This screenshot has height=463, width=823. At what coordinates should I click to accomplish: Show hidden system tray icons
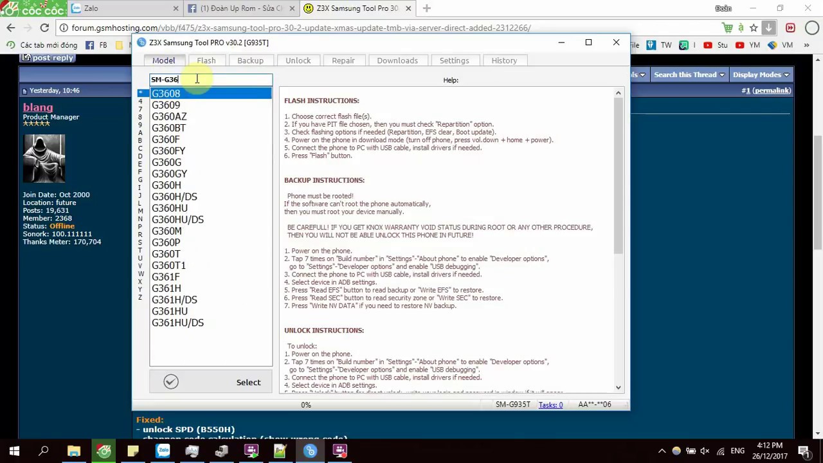pyautogui.click(x=661, y=451)
